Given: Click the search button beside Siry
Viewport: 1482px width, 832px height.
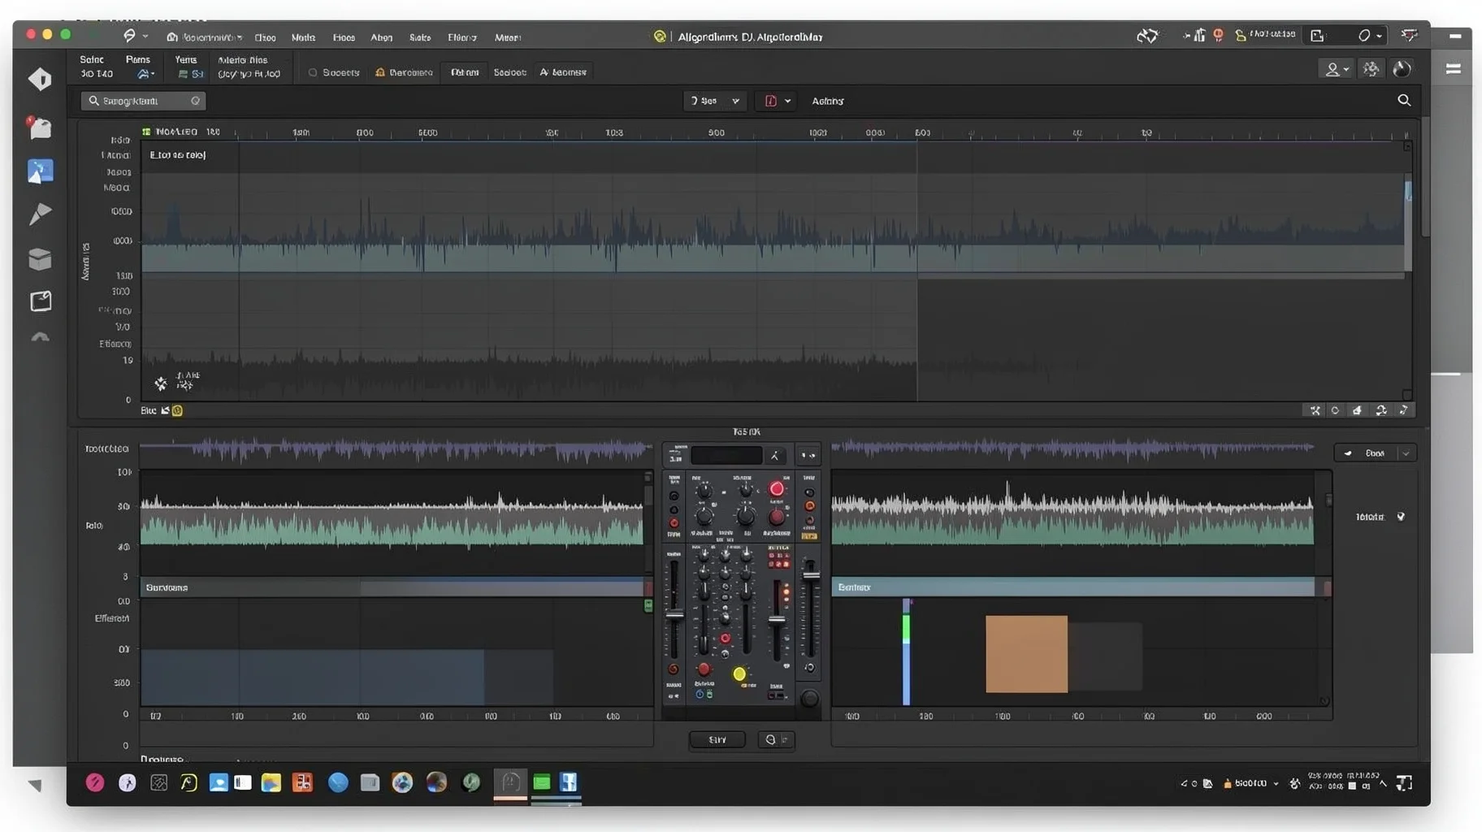Looking at the screenshot, I should [x=776, y=739].
